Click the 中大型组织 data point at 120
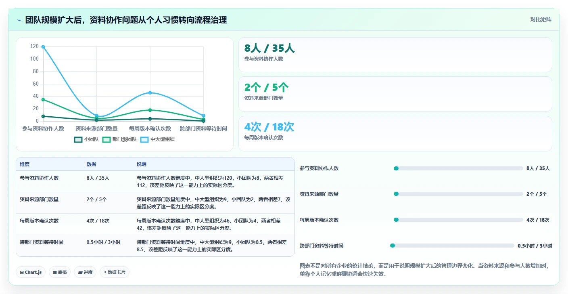 (x=43, y=47)
